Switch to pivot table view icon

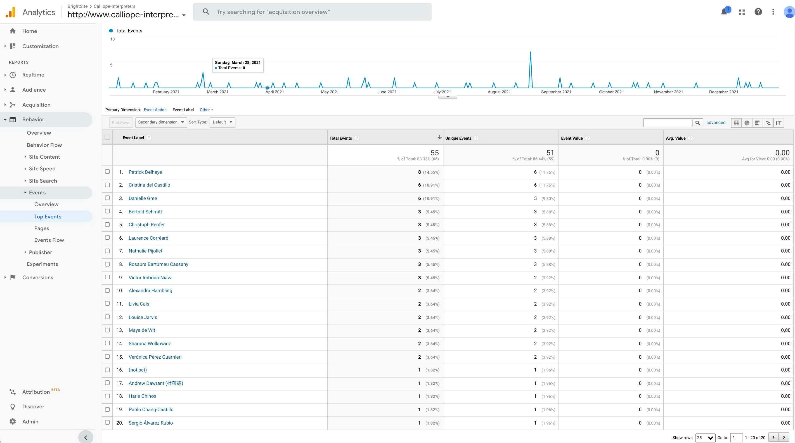click(x=779, y=123)
